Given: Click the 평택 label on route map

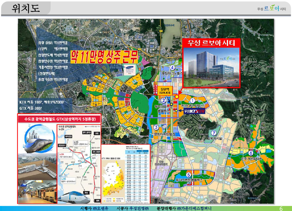Looking at the screenshot, I should (x=98, y=201).
